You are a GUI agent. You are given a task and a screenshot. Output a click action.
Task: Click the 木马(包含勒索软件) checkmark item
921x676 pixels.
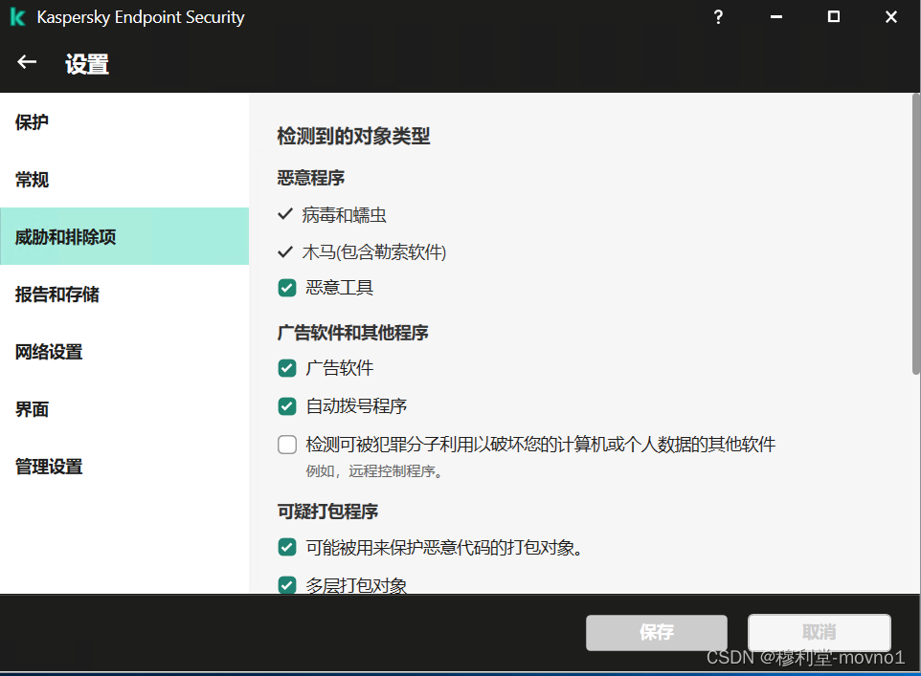[x=362, y=252]
